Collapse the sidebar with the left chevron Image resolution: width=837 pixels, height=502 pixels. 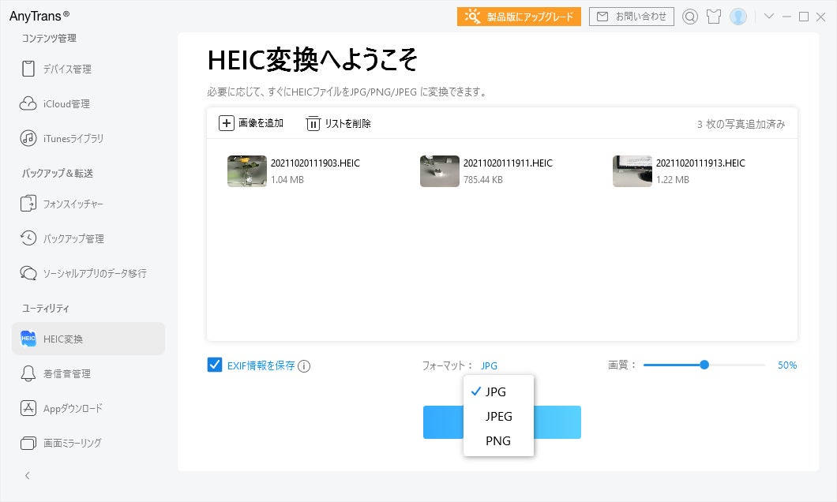pyautogui.click(x=28, y=475)
